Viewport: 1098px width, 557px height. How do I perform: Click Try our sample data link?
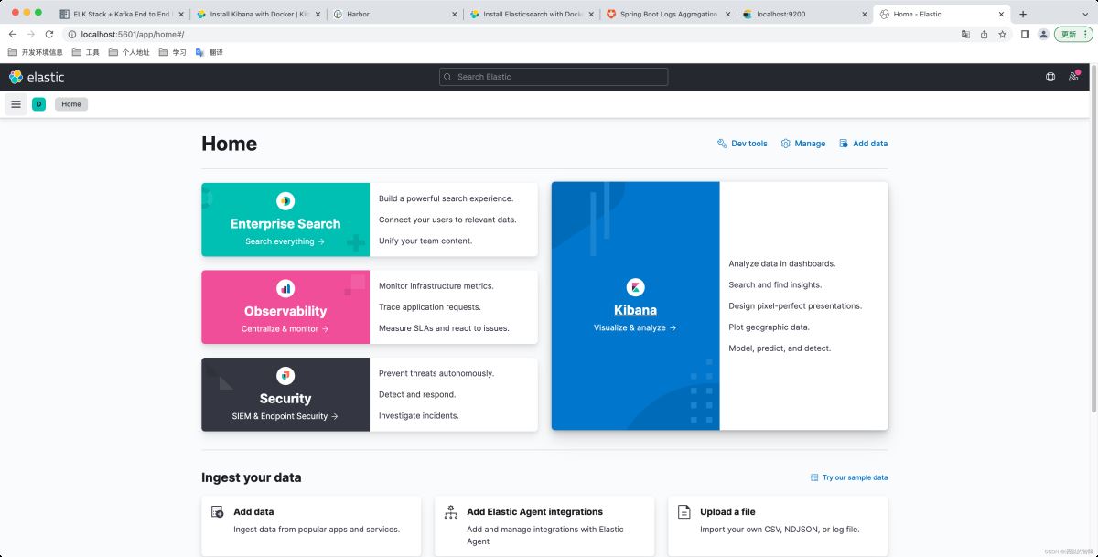(849, 477)
